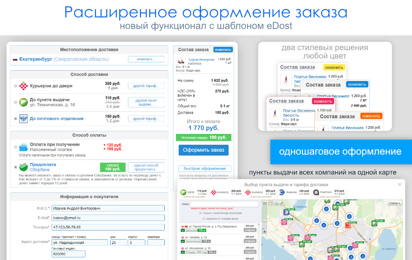Click the Оформить заказ button
Viewport: 412px width, 260px height.
[203, 149]
